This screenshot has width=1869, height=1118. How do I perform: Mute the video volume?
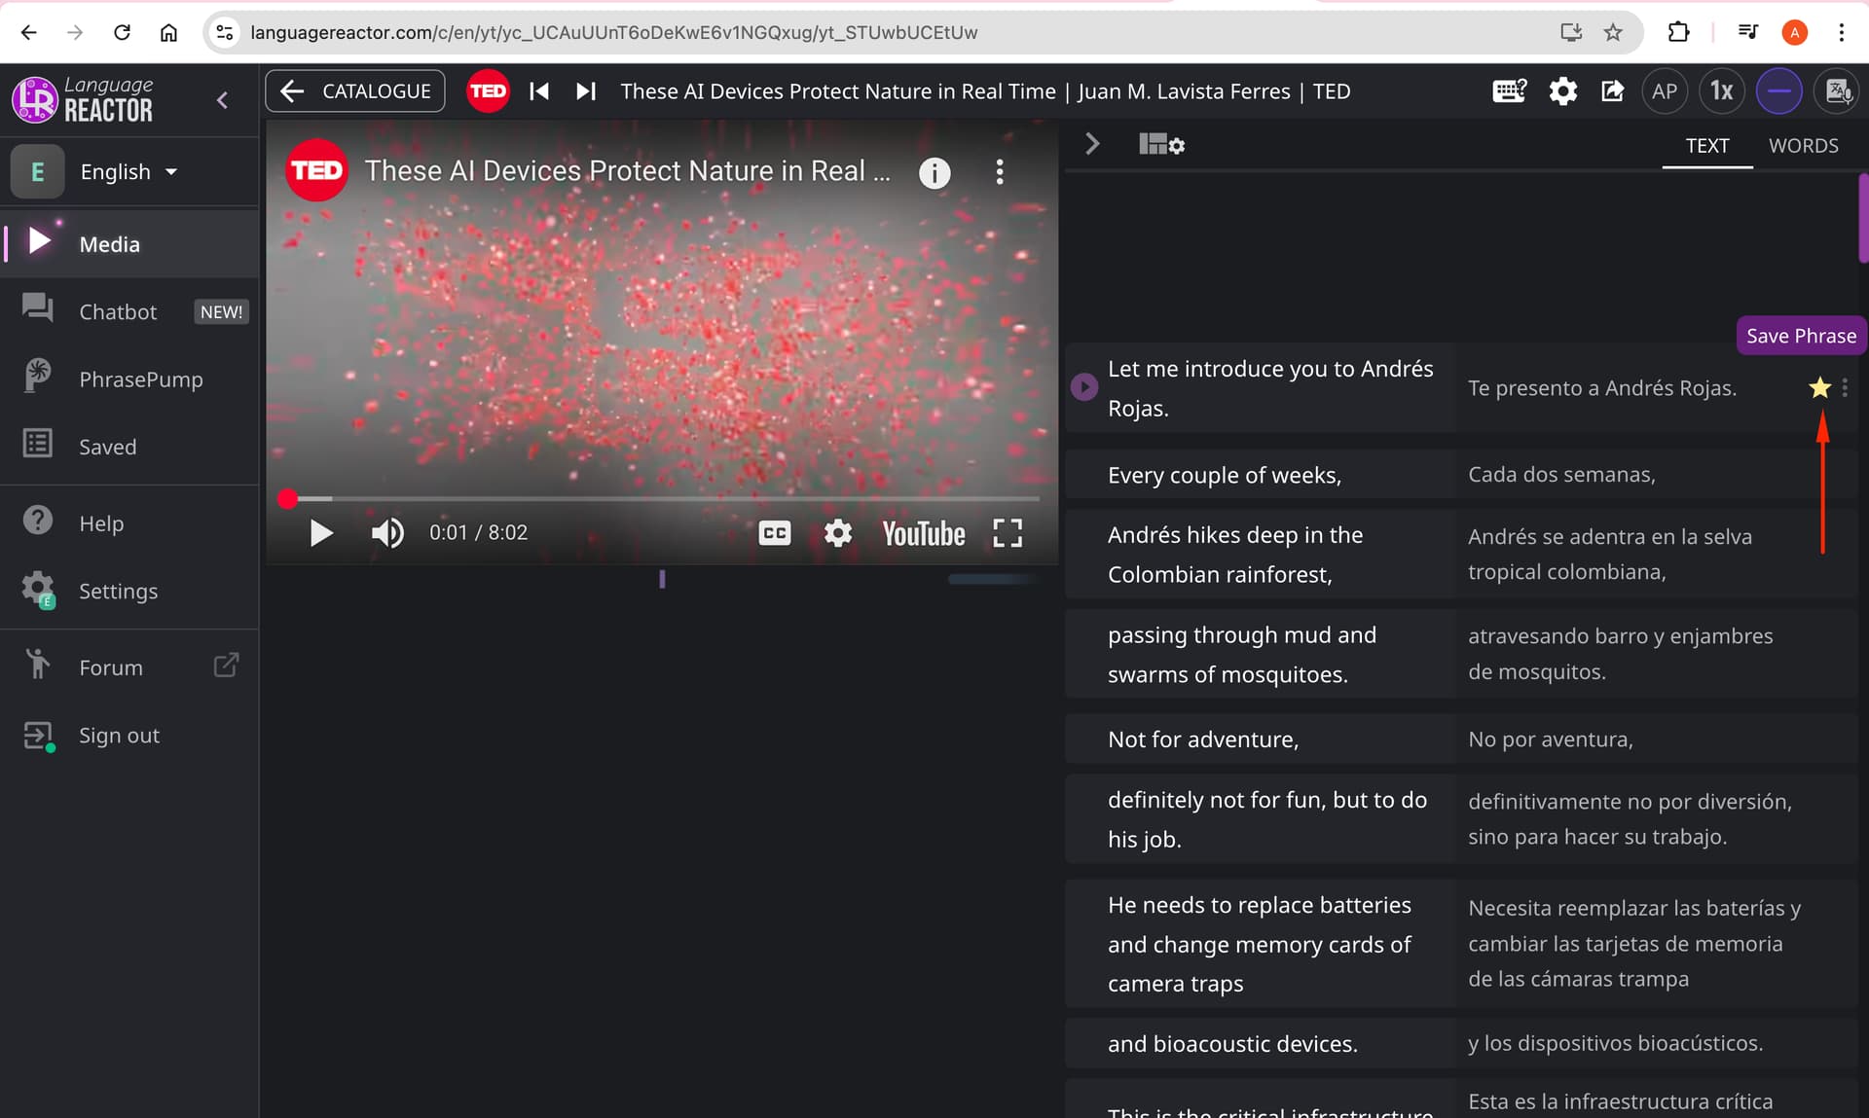coord(387,533)
